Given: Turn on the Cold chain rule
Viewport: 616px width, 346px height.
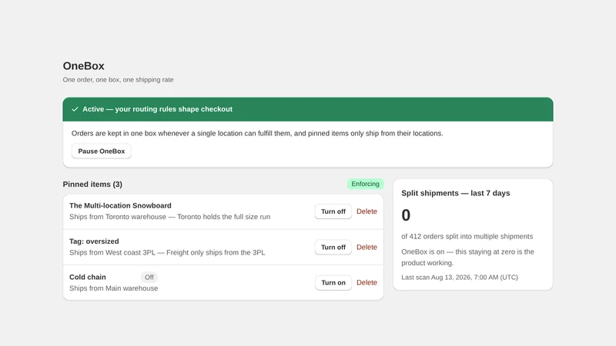Looking at the screenshot, I should click(333, 283).
